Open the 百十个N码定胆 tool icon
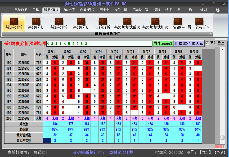The width and height of the screenshot is (229, 157). 199,24
